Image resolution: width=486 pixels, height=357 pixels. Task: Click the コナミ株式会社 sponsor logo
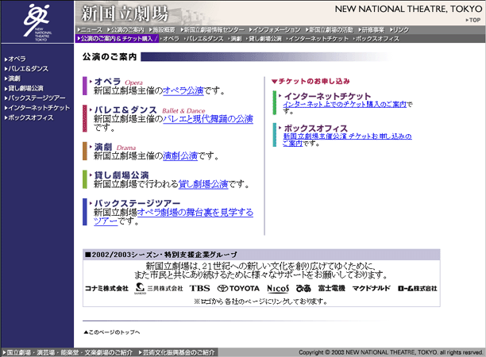[106, 288]
